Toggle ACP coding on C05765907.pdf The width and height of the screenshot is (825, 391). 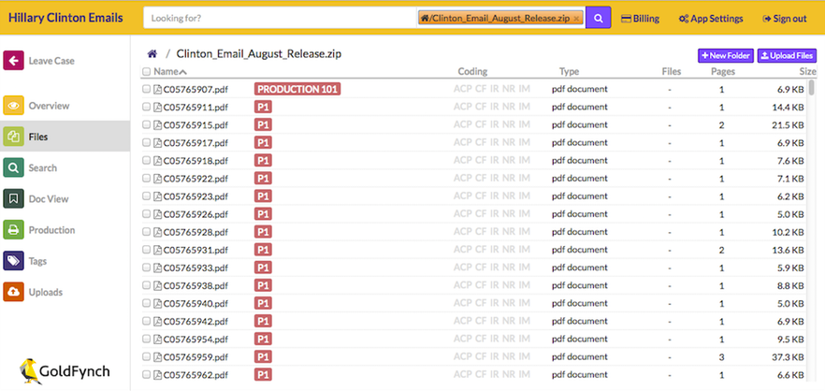(462, 89)
